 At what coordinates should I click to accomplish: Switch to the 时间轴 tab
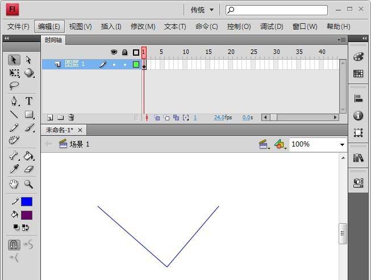tap(53, 40)
